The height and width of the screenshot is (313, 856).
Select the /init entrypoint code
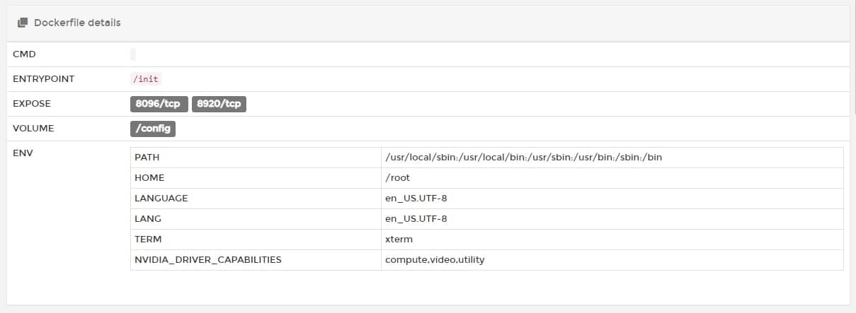tap(147, 79)
